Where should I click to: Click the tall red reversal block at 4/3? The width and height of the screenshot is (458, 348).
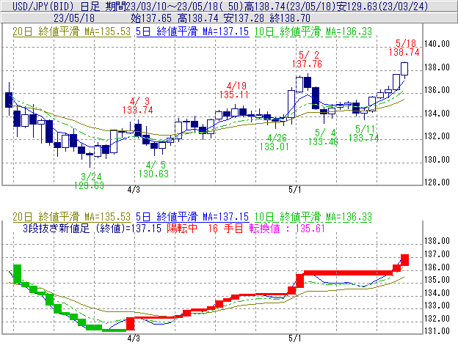(130, 324)
